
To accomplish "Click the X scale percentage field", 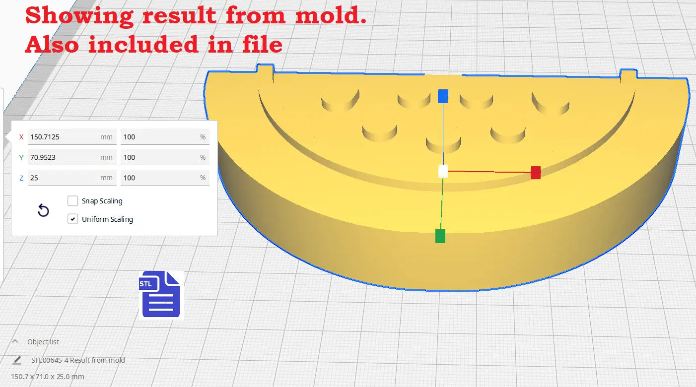I will click(159, 137).
